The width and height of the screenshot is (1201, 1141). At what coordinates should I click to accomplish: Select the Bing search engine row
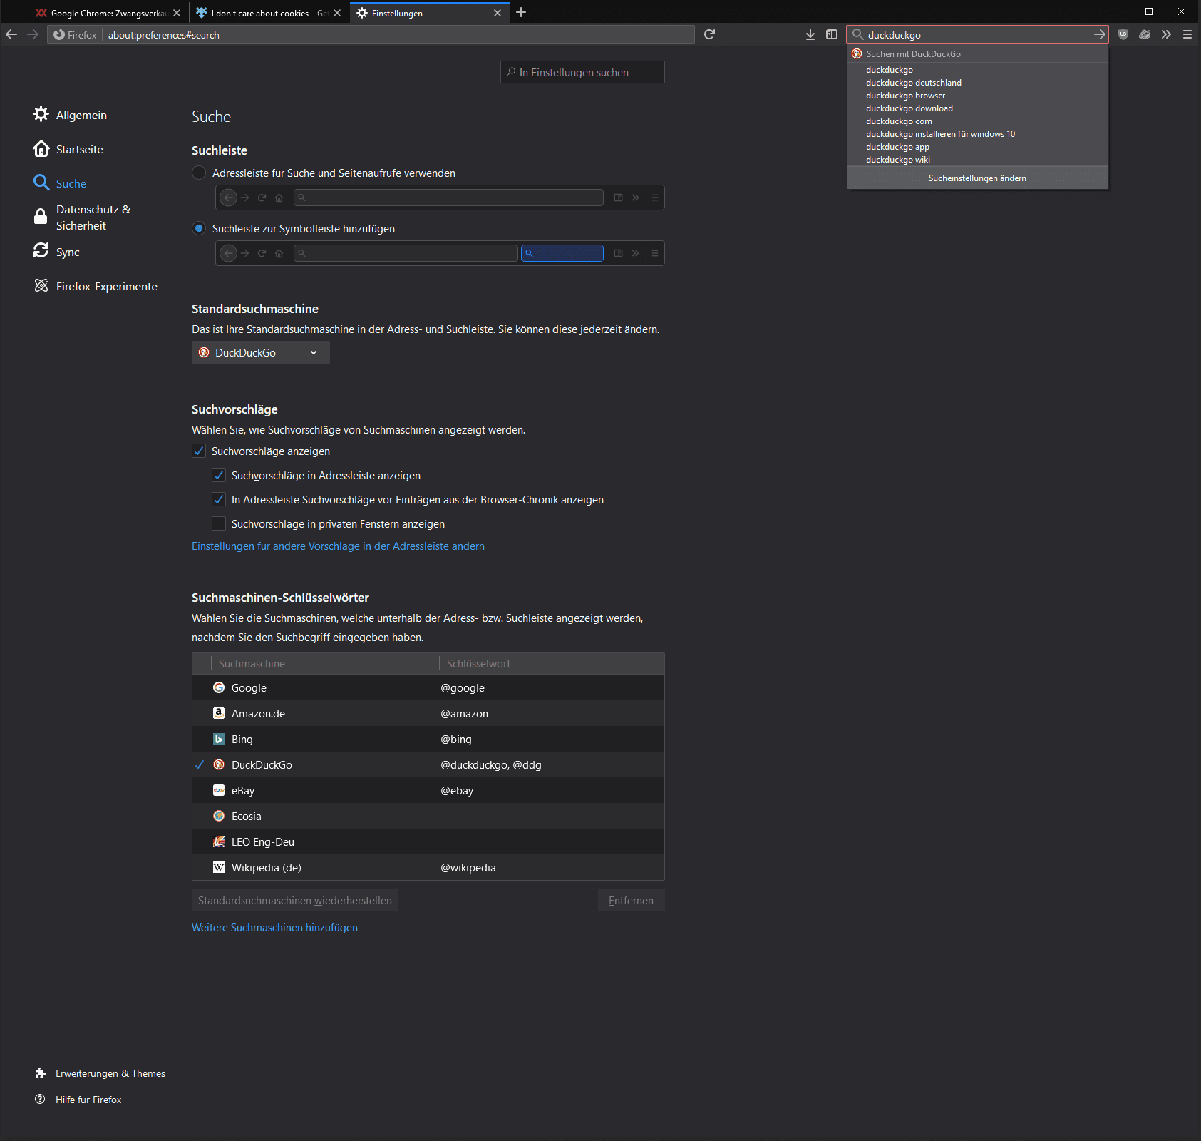[428, 739]
